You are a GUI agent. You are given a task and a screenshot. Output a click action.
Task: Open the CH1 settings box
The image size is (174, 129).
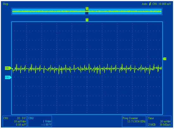tap(15, 121)
